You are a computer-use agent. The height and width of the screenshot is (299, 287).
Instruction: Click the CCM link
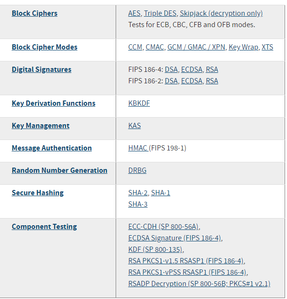point(136,47)
